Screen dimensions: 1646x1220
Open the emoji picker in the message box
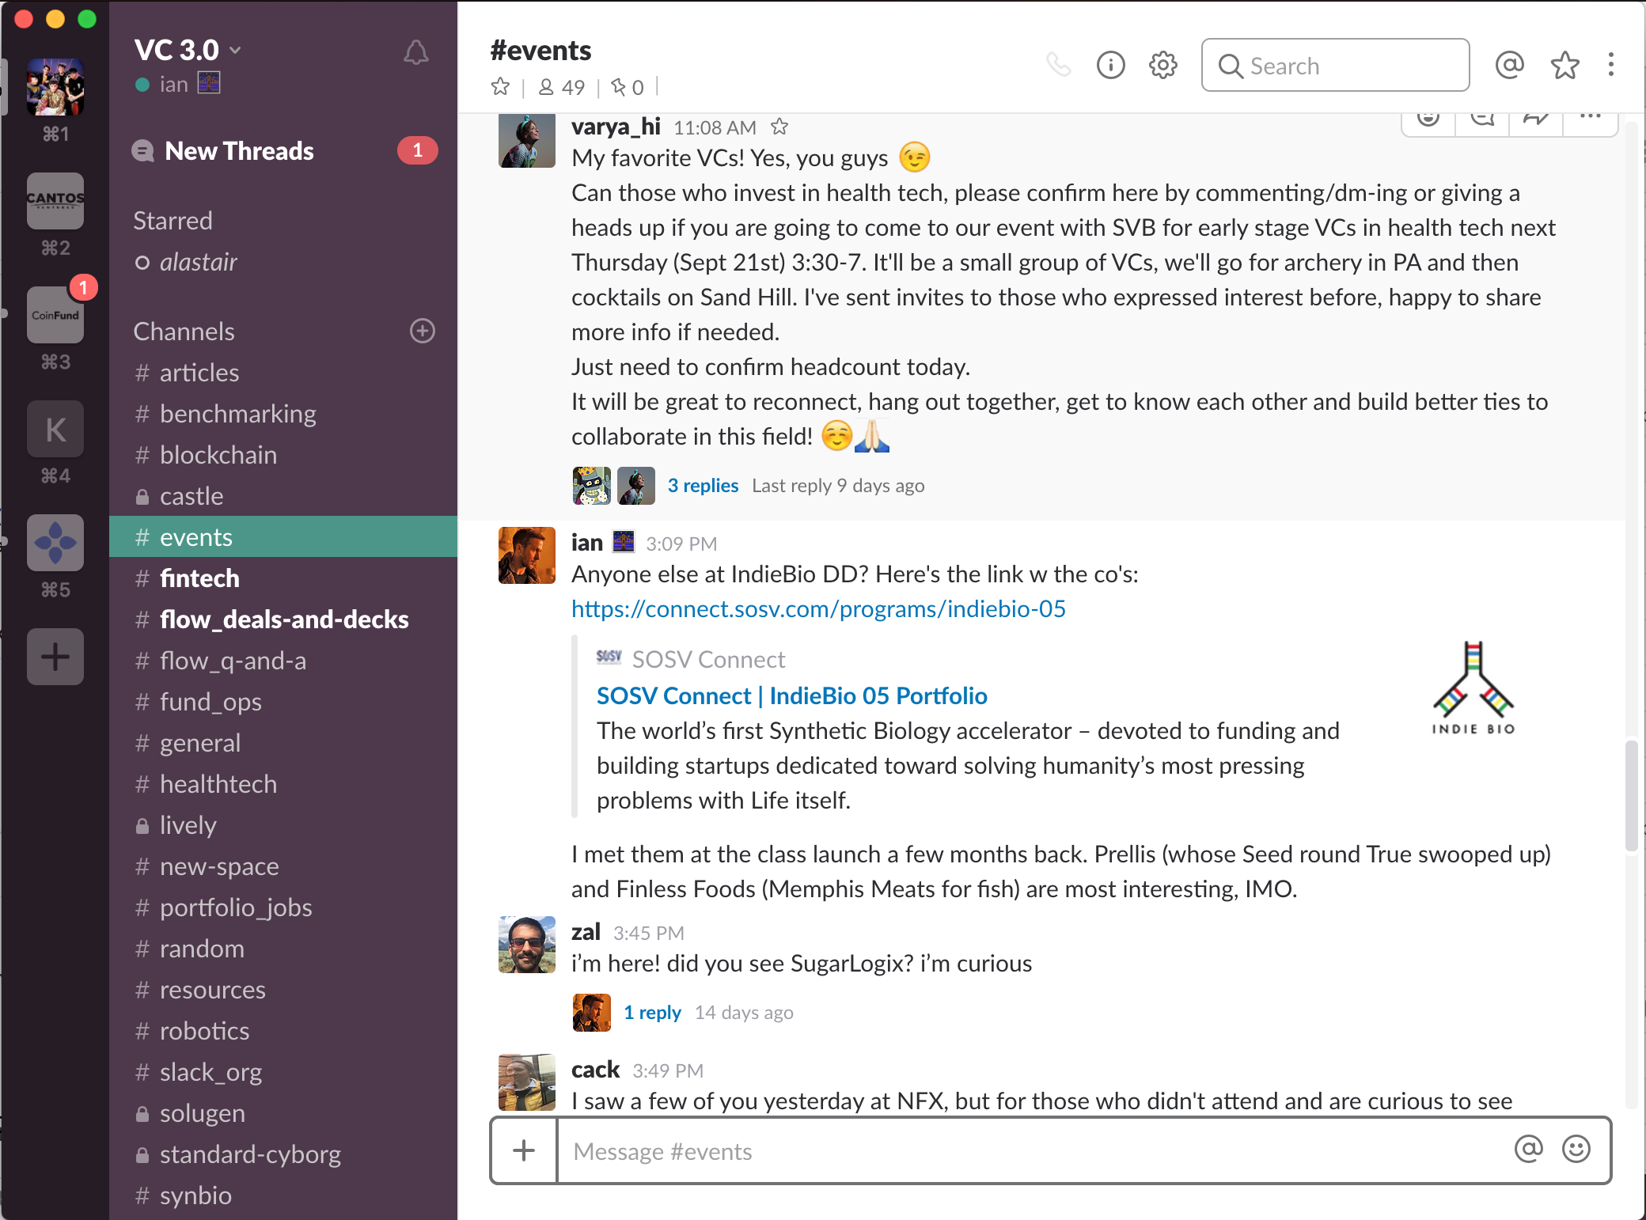coord(1576,1149)
